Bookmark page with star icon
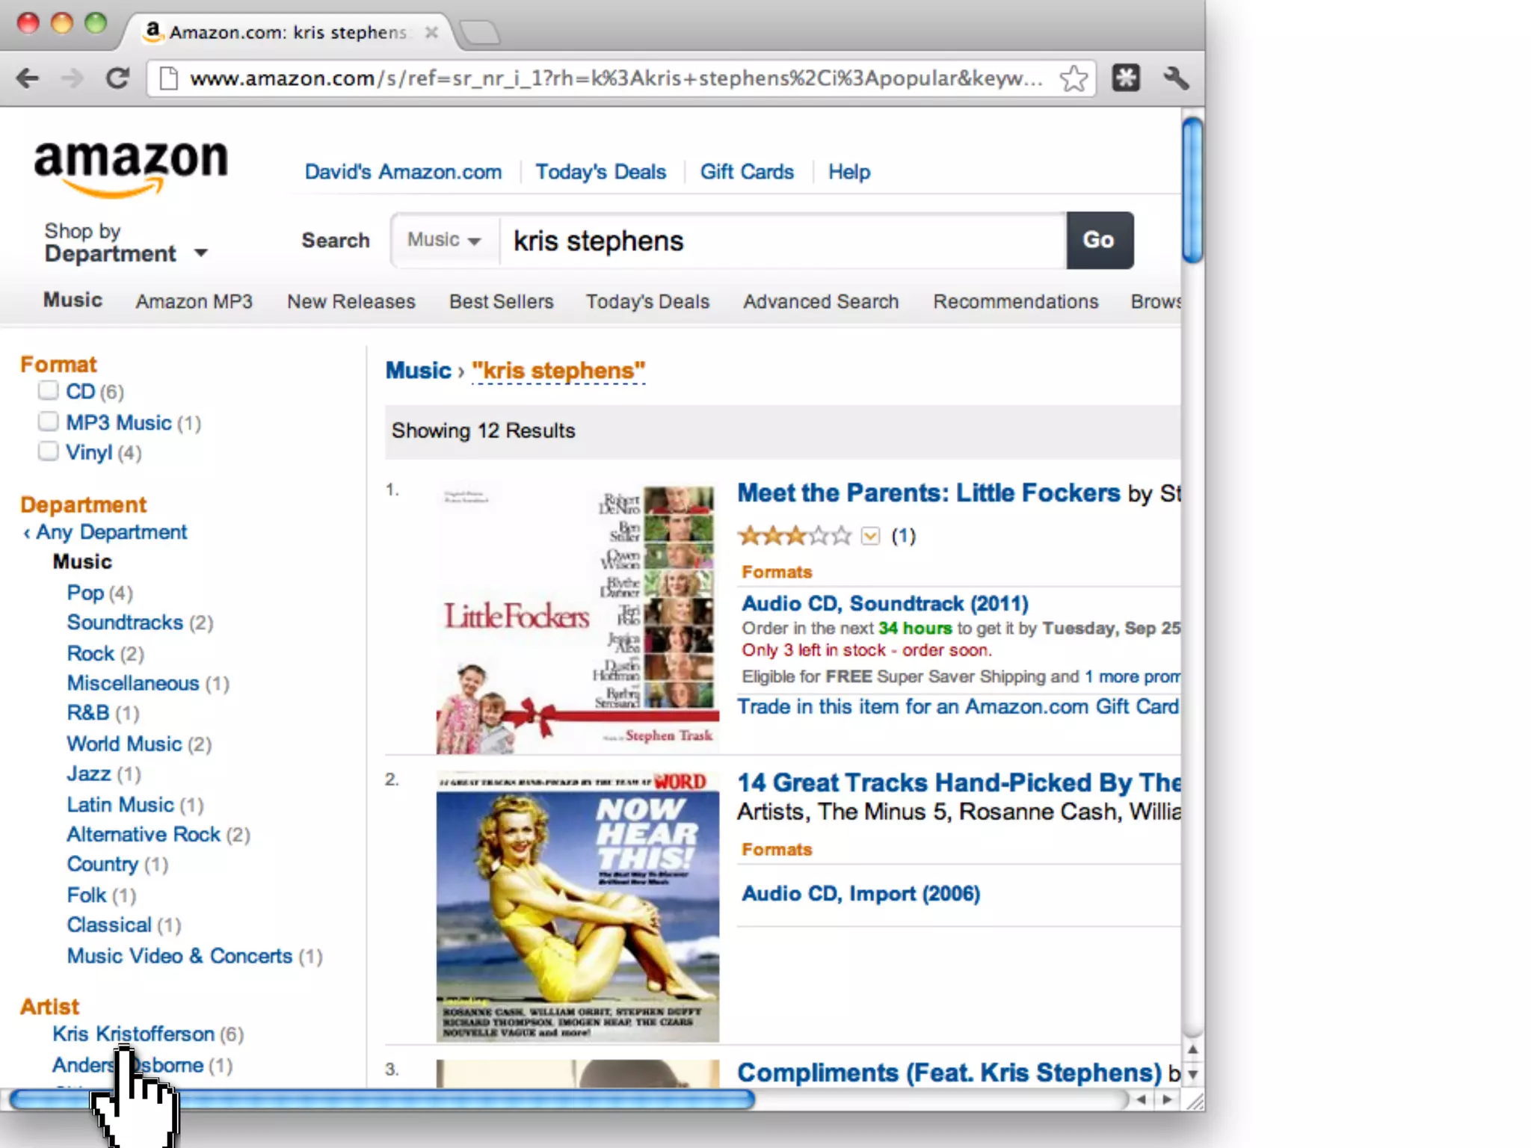 (x=1073, y=78)
